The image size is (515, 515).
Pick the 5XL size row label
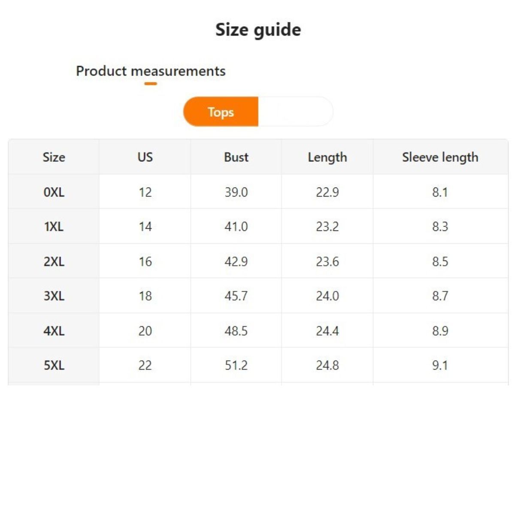(x=54, y=365)
